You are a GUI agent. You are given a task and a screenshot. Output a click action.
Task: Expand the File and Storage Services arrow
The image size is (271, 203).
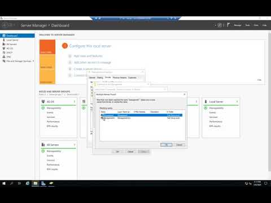[33, 61]
